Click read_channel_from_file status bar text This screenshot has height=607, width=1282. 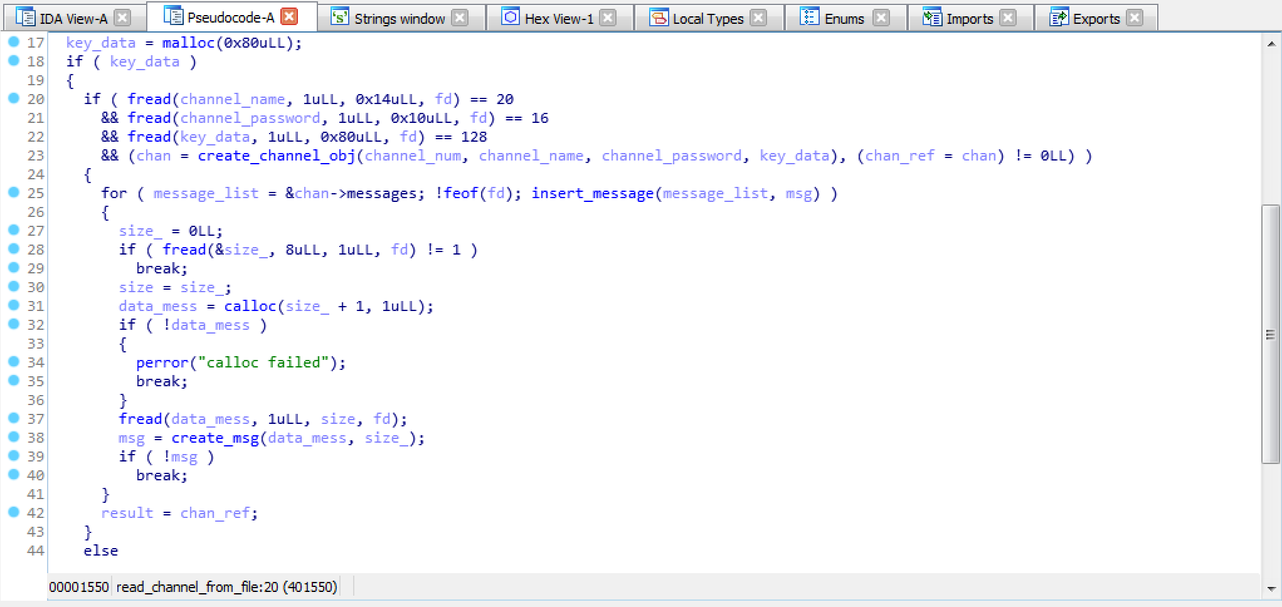[226, 587]
